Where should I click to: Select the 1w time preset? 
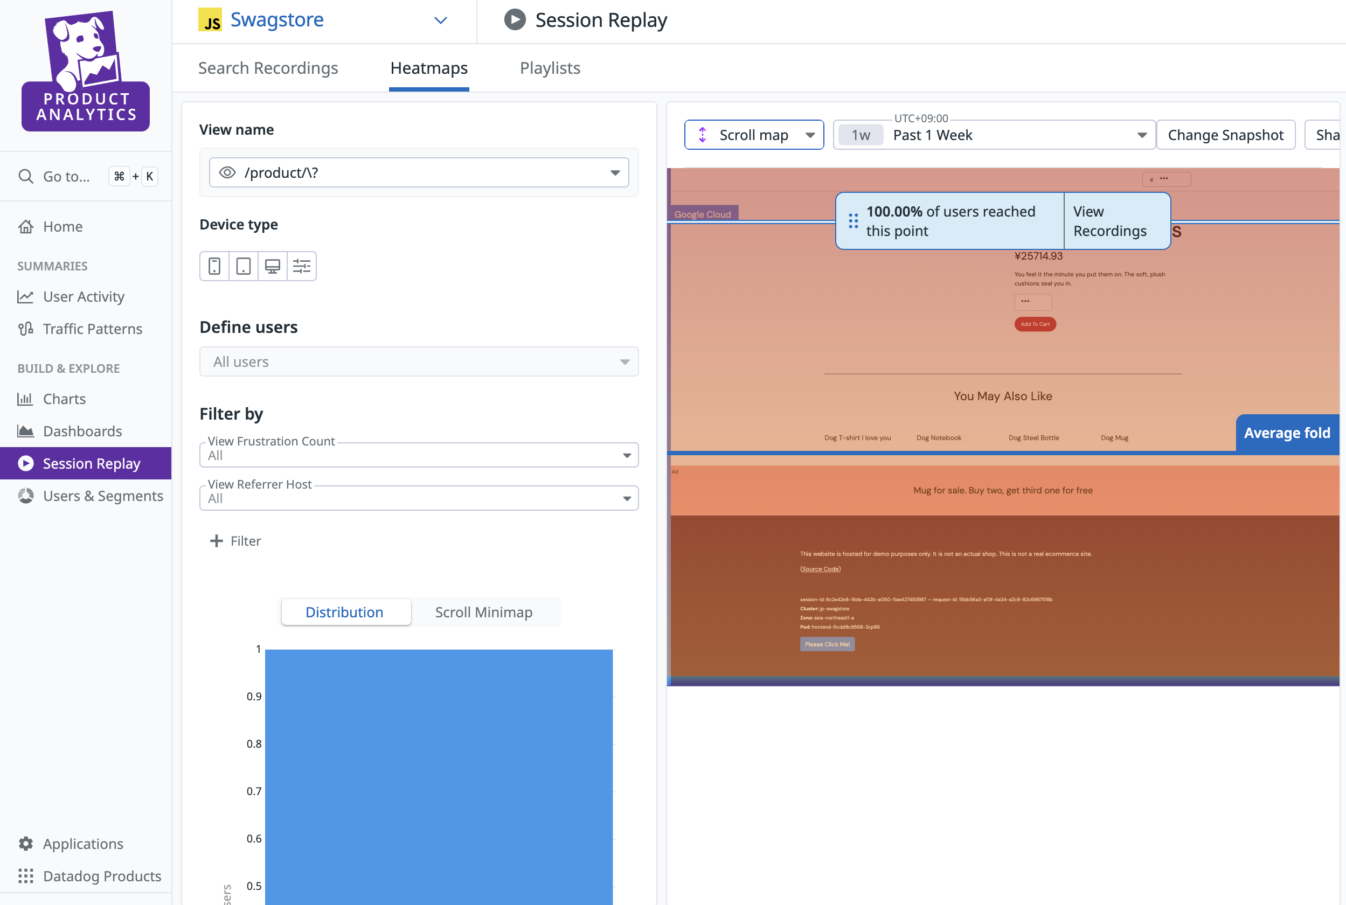click(x=860, y=135)
